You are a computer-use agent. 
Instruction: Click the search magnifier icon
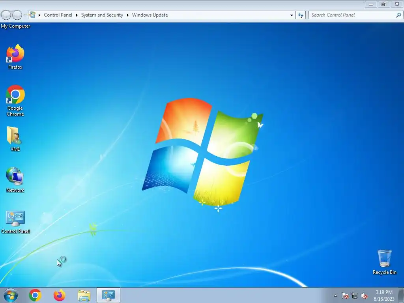point(398,15)
